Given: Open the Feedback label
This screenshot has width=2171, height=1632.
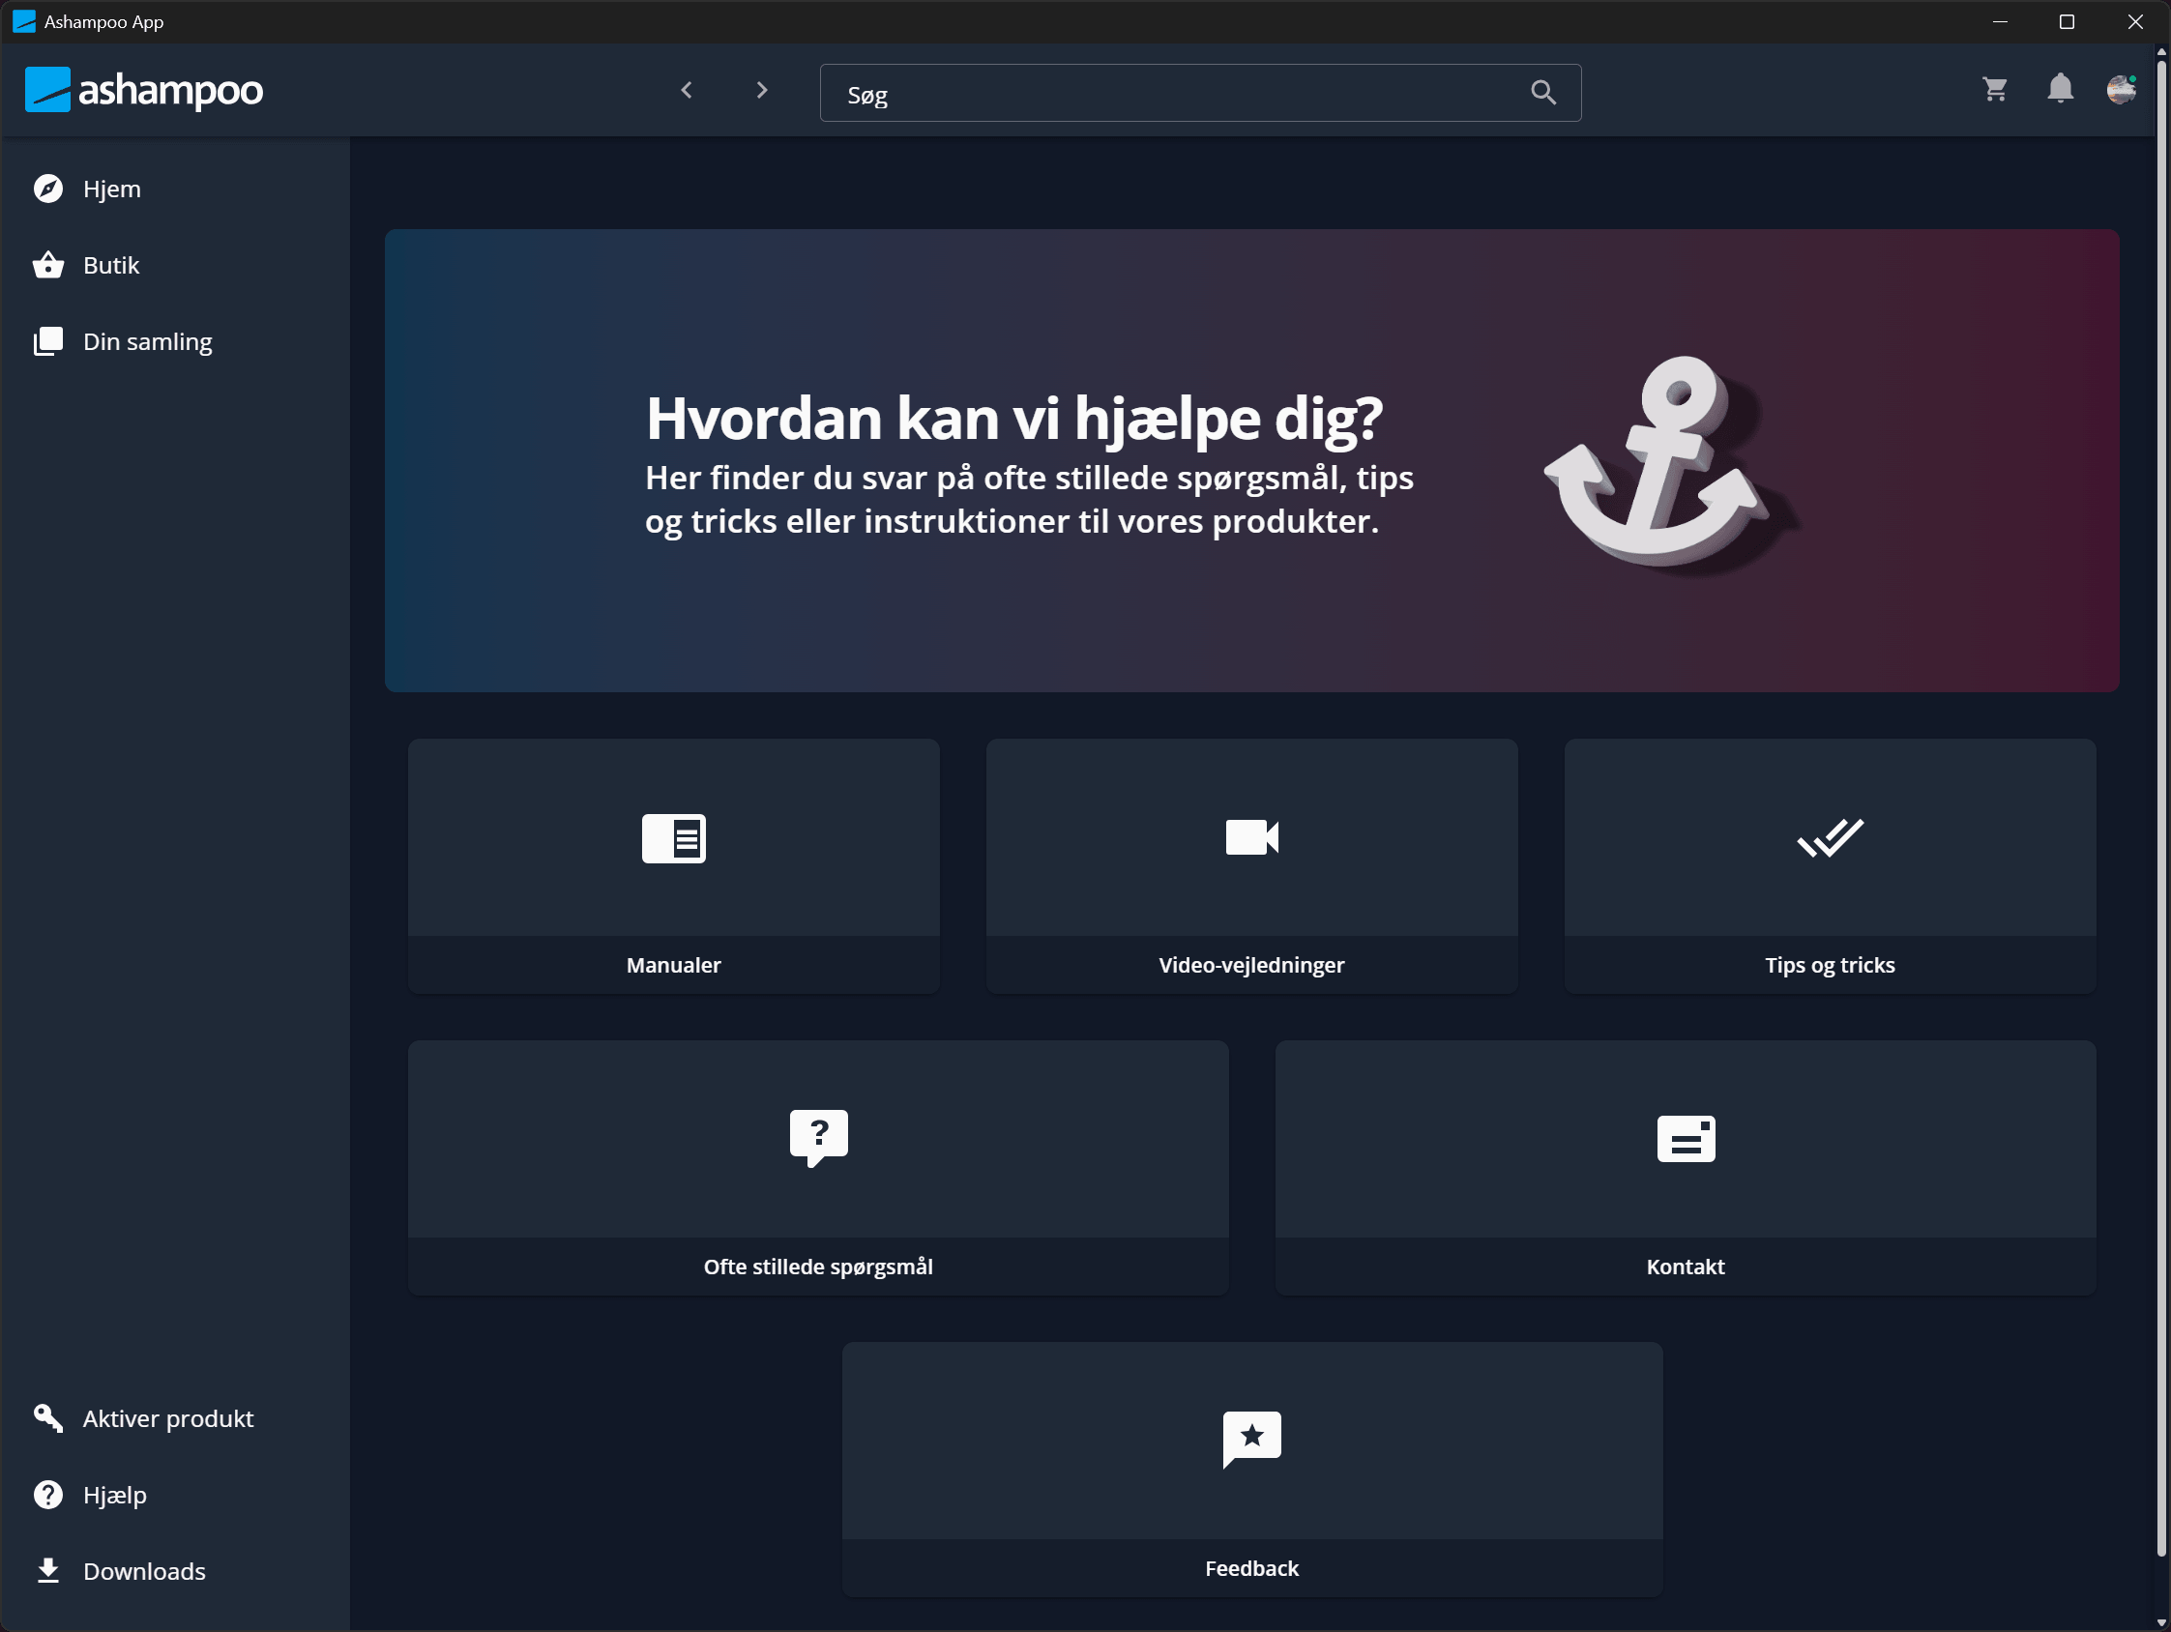Looking at the screenshot, I should click(x=1251, y=1567).
